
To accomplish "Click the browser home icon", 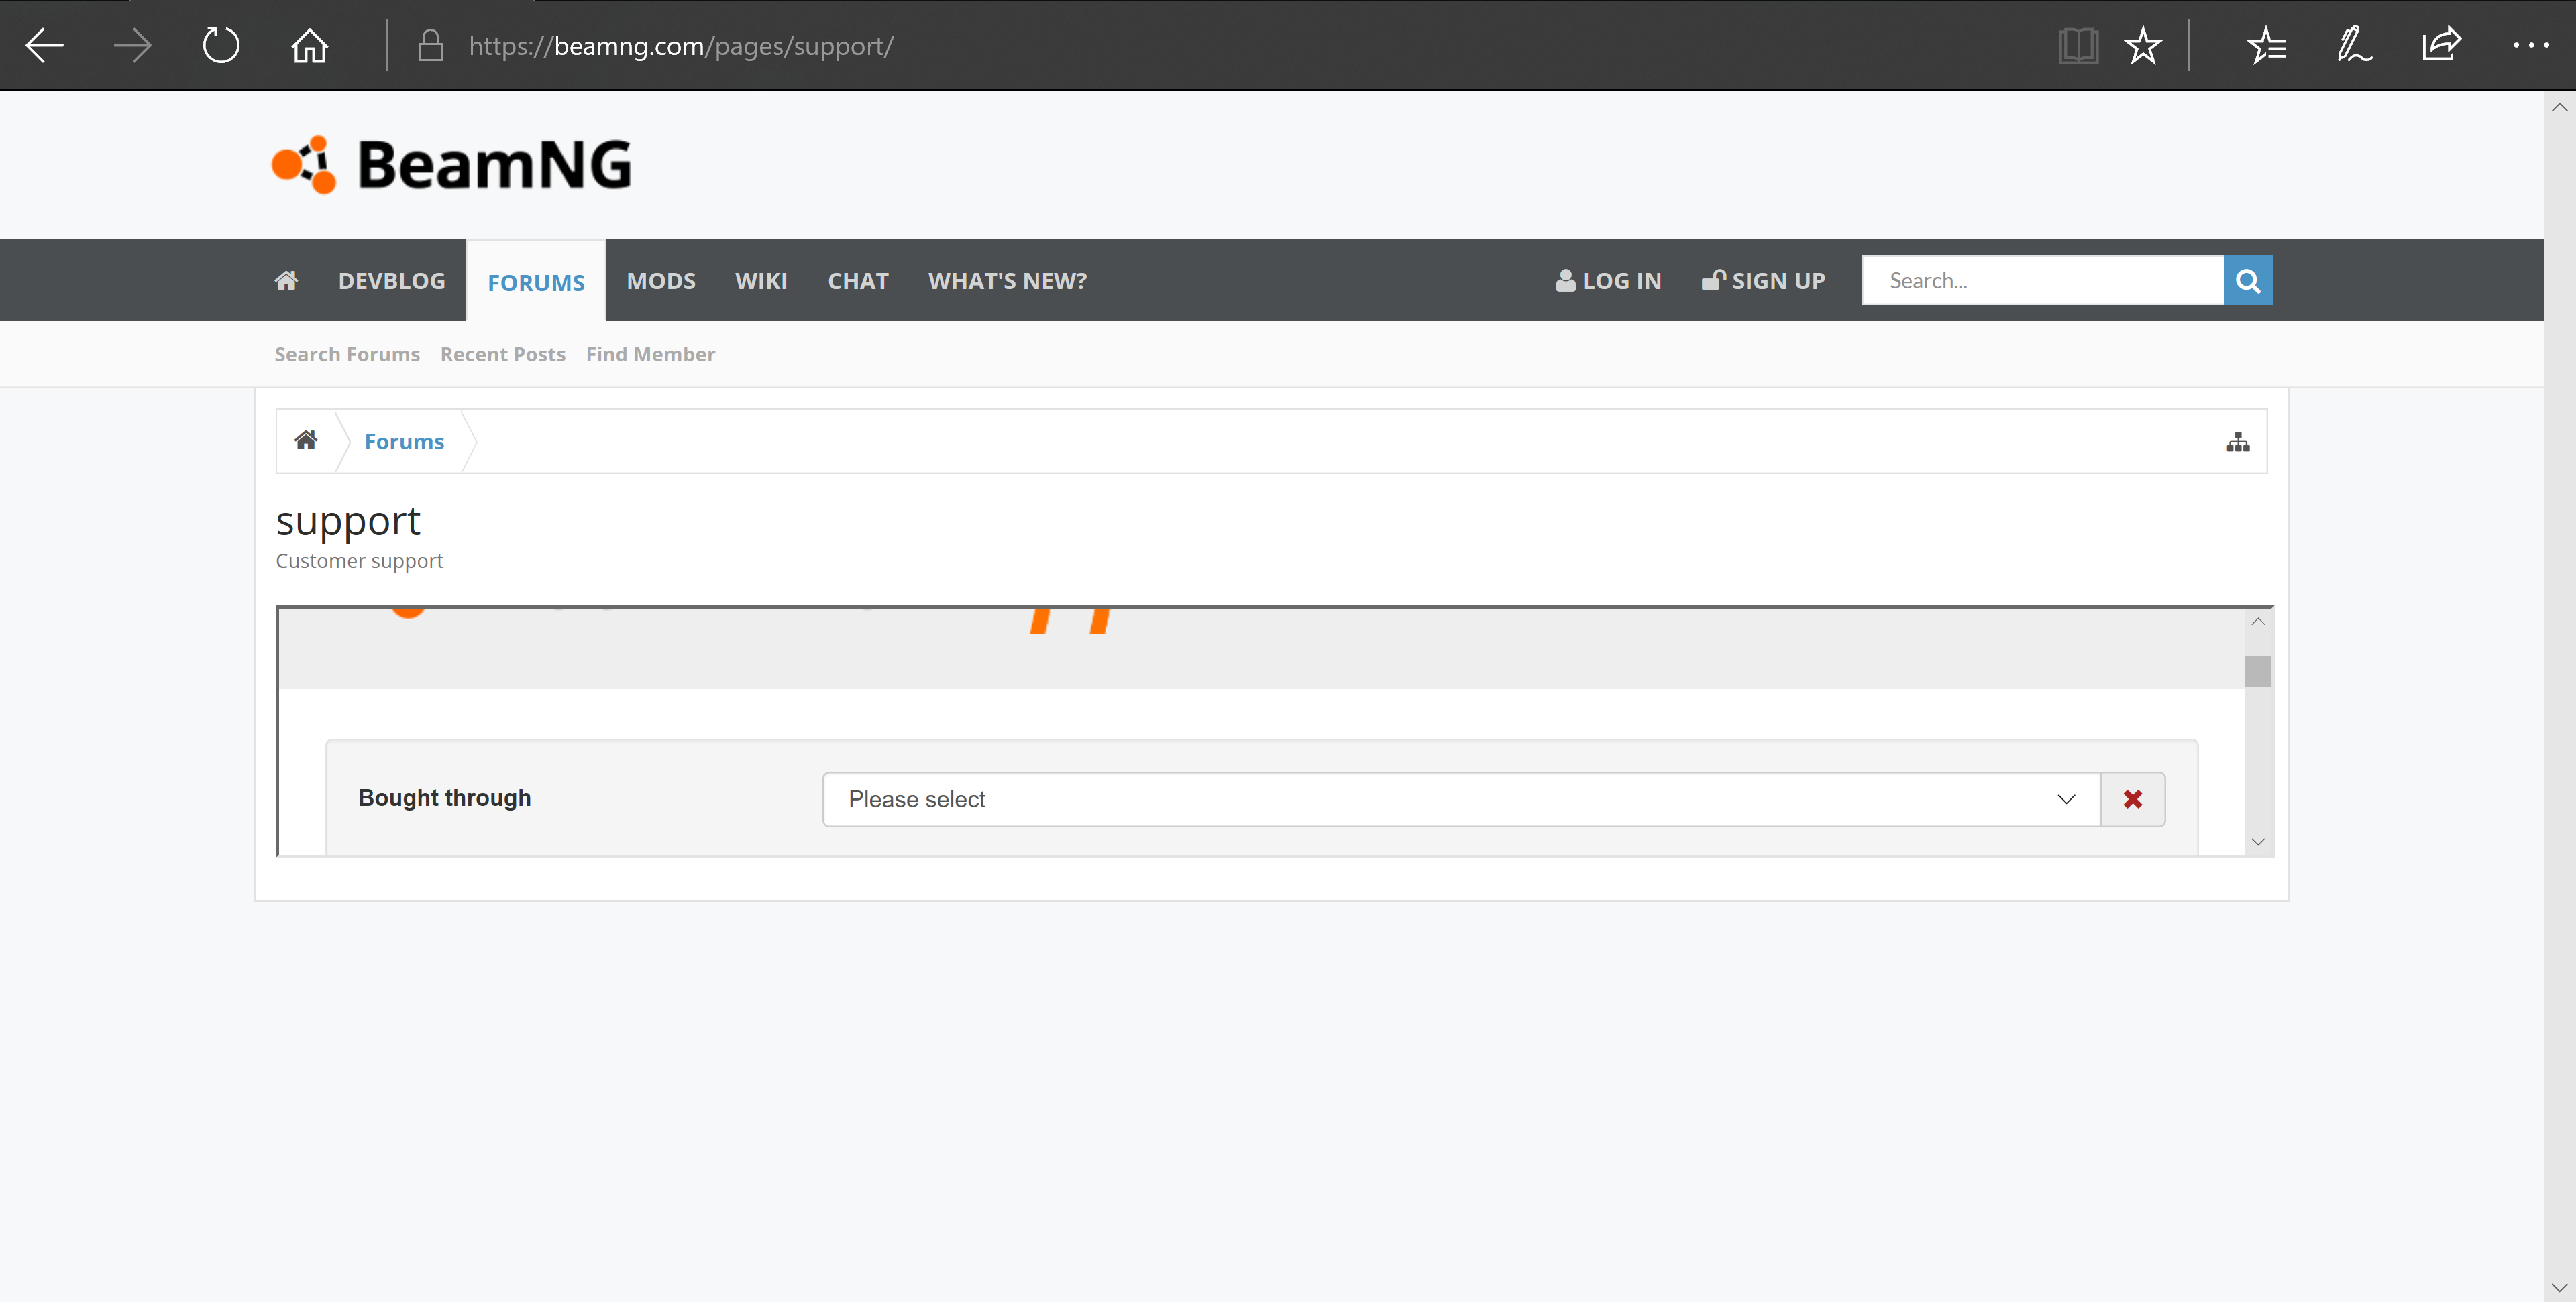I will click(309, 46).
